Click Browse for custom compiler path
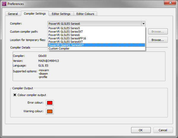This screenshot has height=138, width=178. (x=158, y=32)
